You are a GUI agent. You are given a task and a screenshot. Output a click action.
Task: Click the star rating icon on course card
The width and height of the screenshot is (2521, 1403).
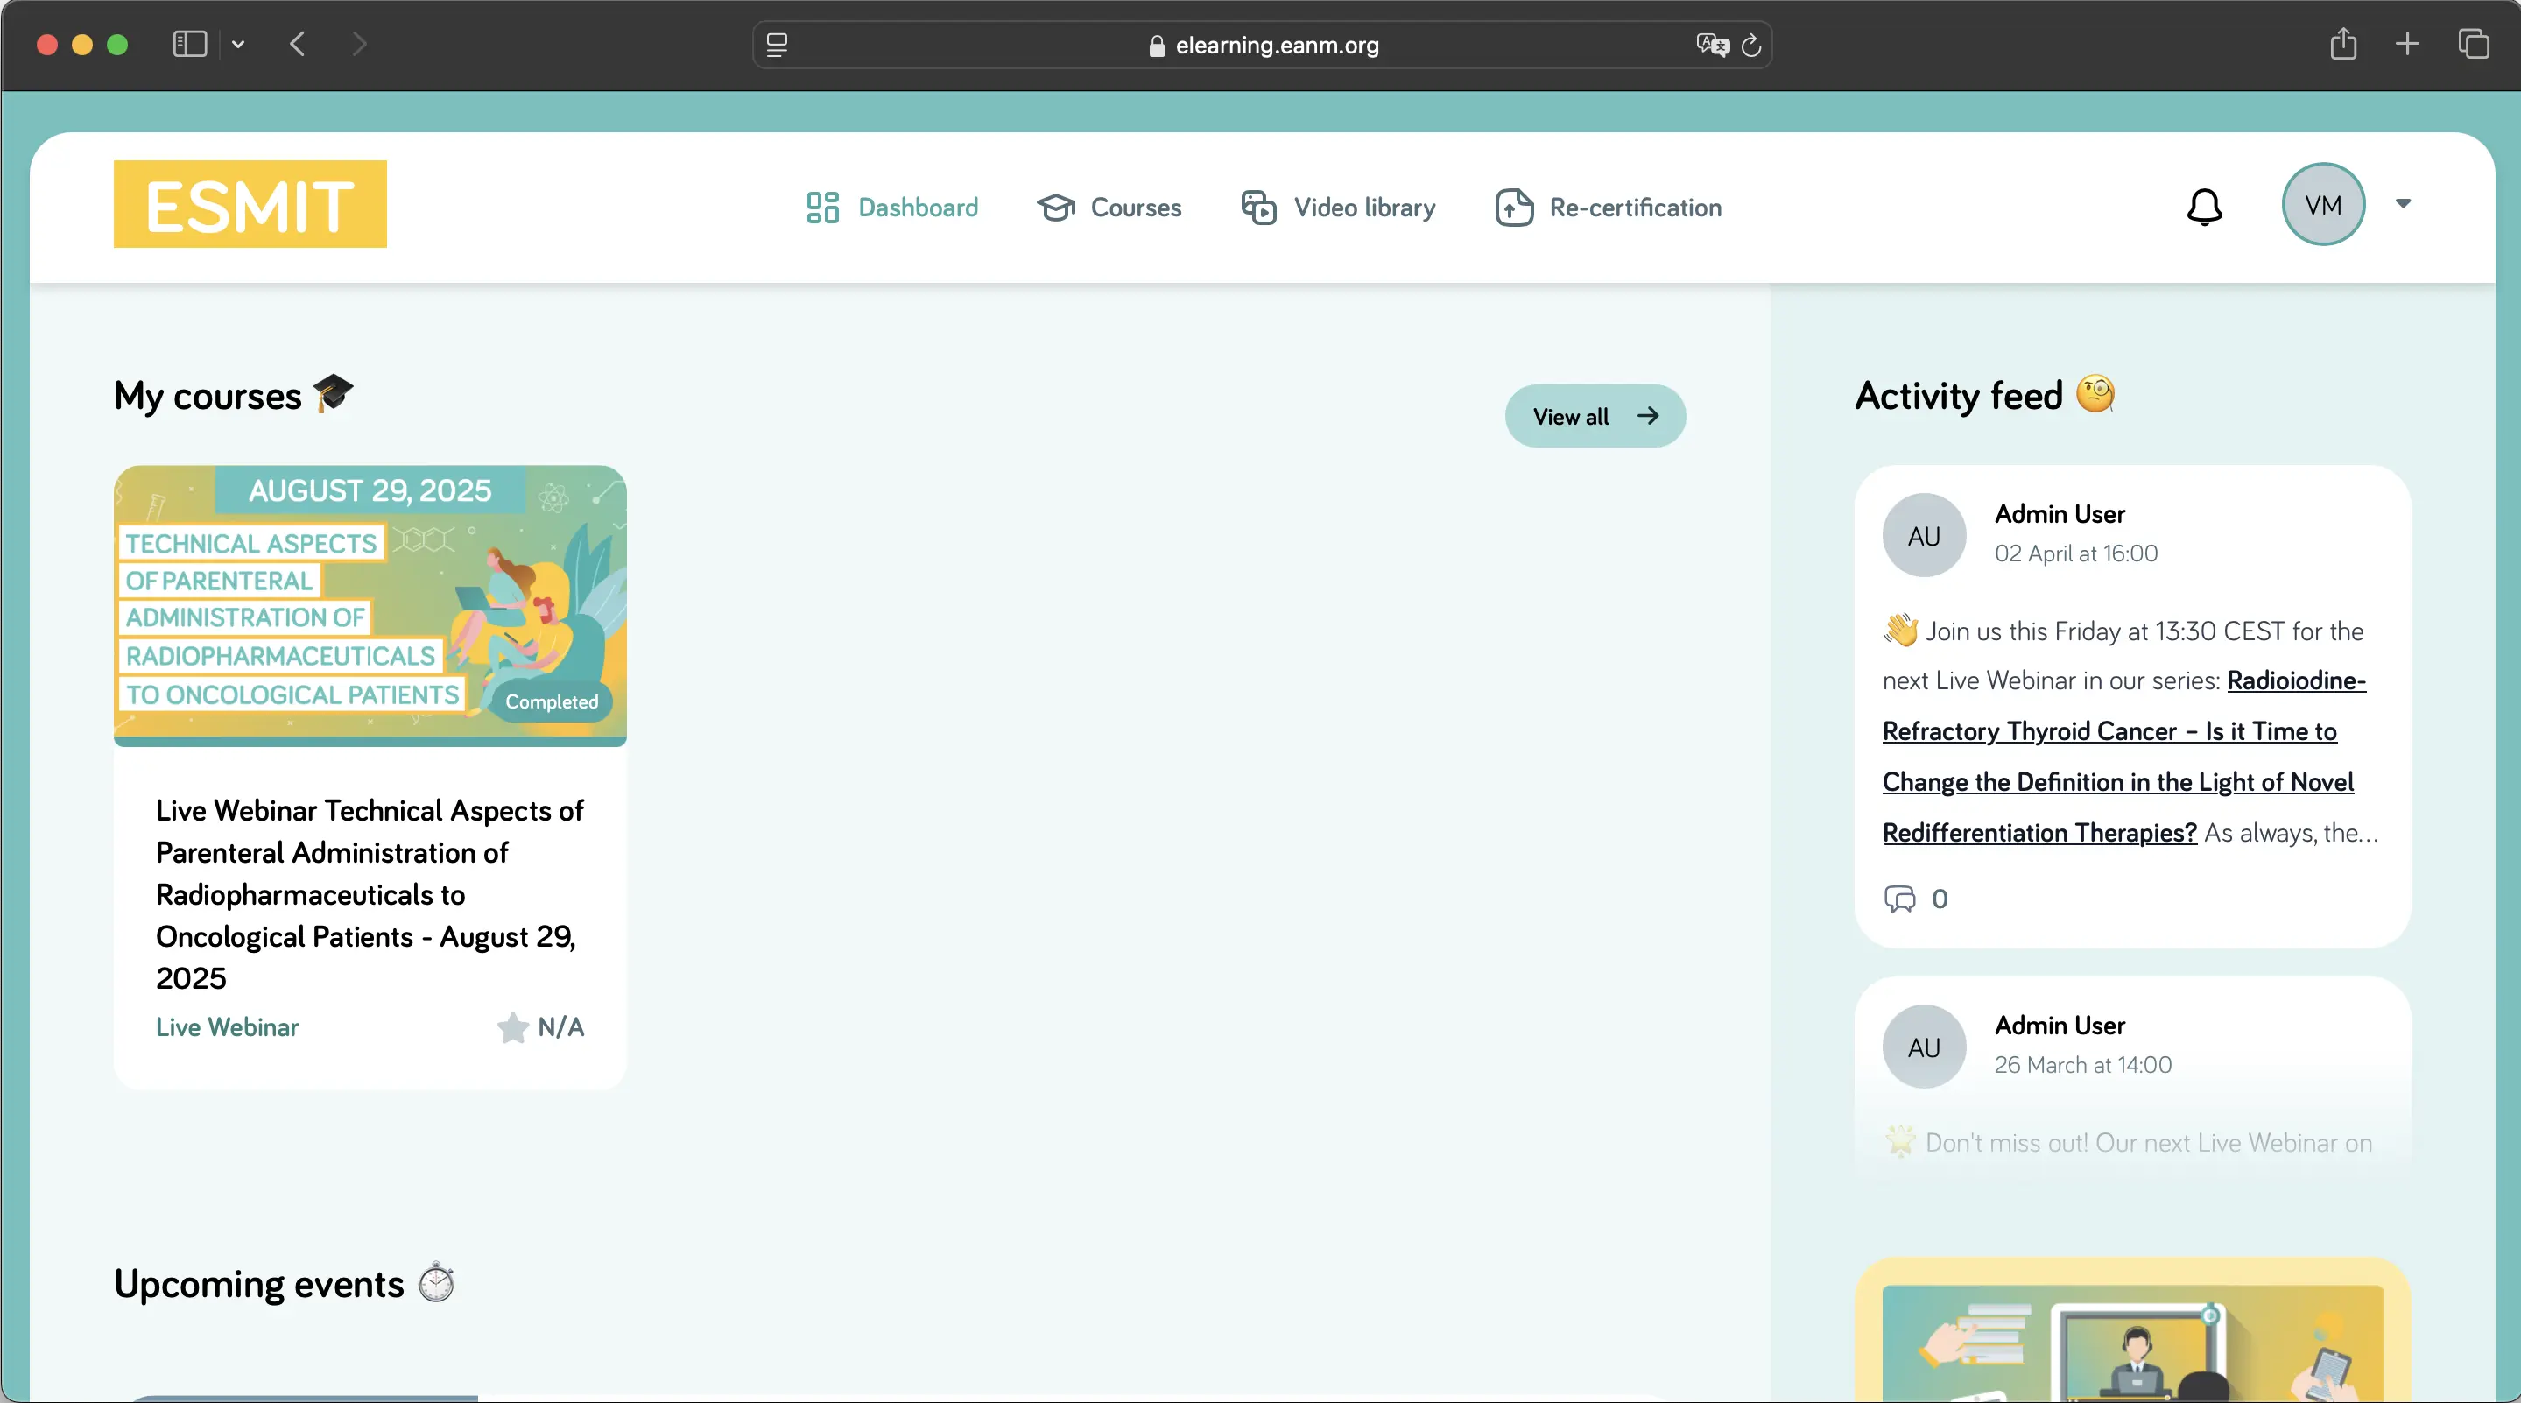(512, 1027)
